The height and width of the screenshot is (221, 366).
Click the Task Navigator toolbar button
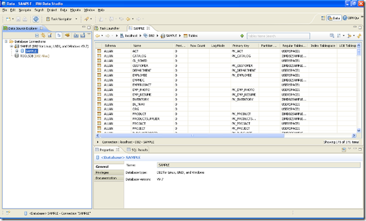pyautogui.click(x=59, y=19)
